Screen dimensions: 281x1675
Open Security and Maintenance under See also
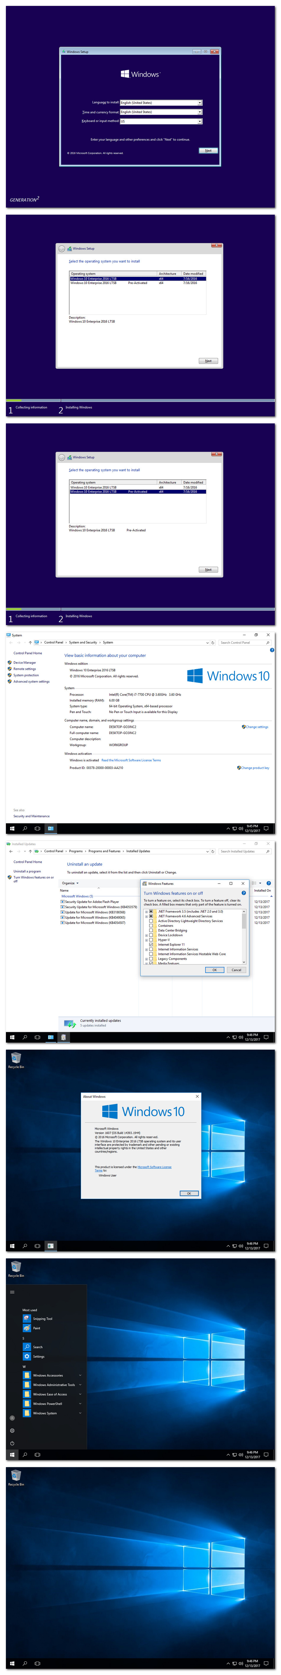31,816
